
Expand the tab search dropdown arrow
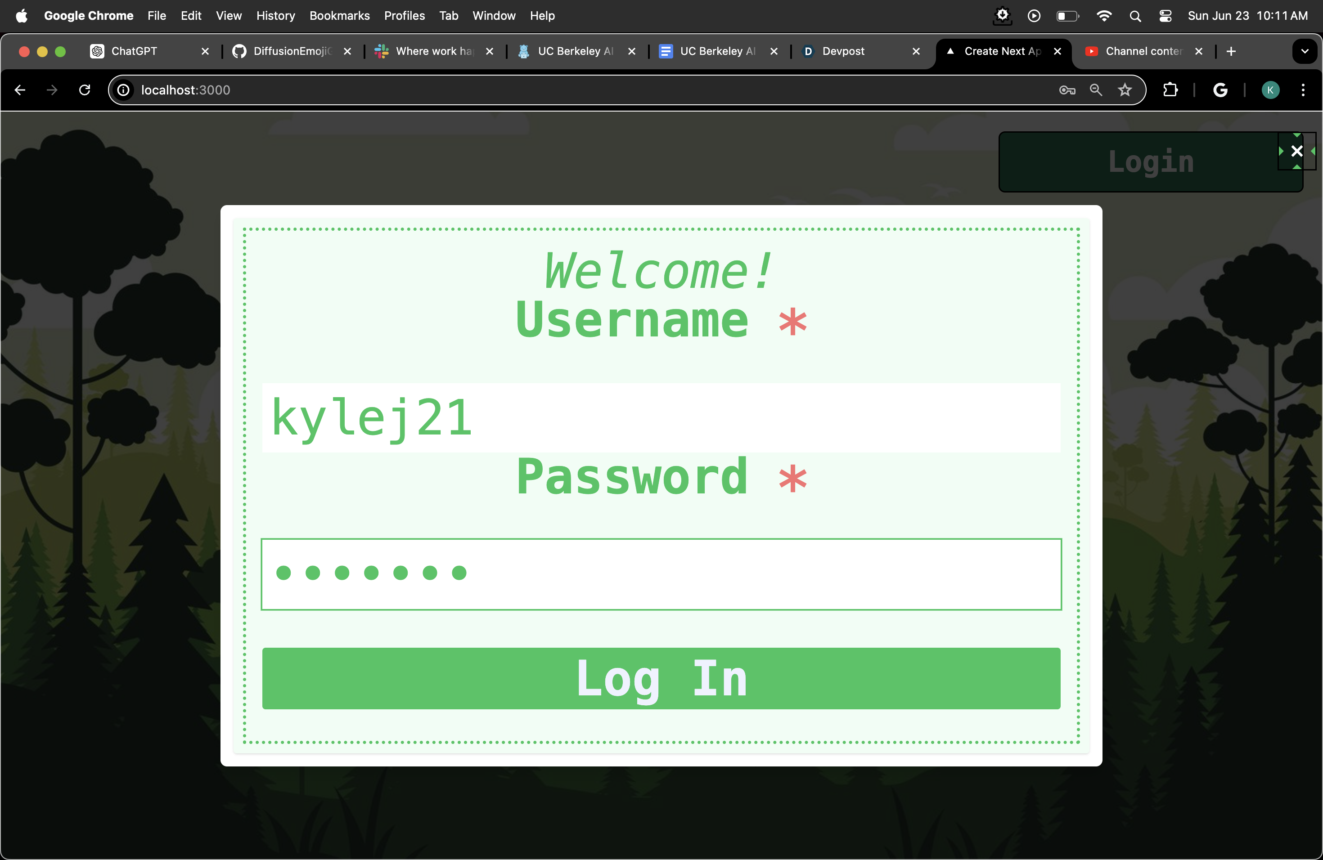point(1304,51)
